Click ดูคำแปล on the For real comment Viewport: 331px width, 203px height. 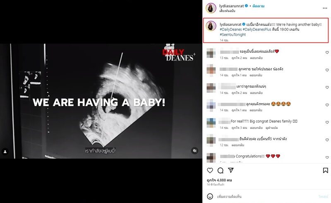[x=271, y=128]
